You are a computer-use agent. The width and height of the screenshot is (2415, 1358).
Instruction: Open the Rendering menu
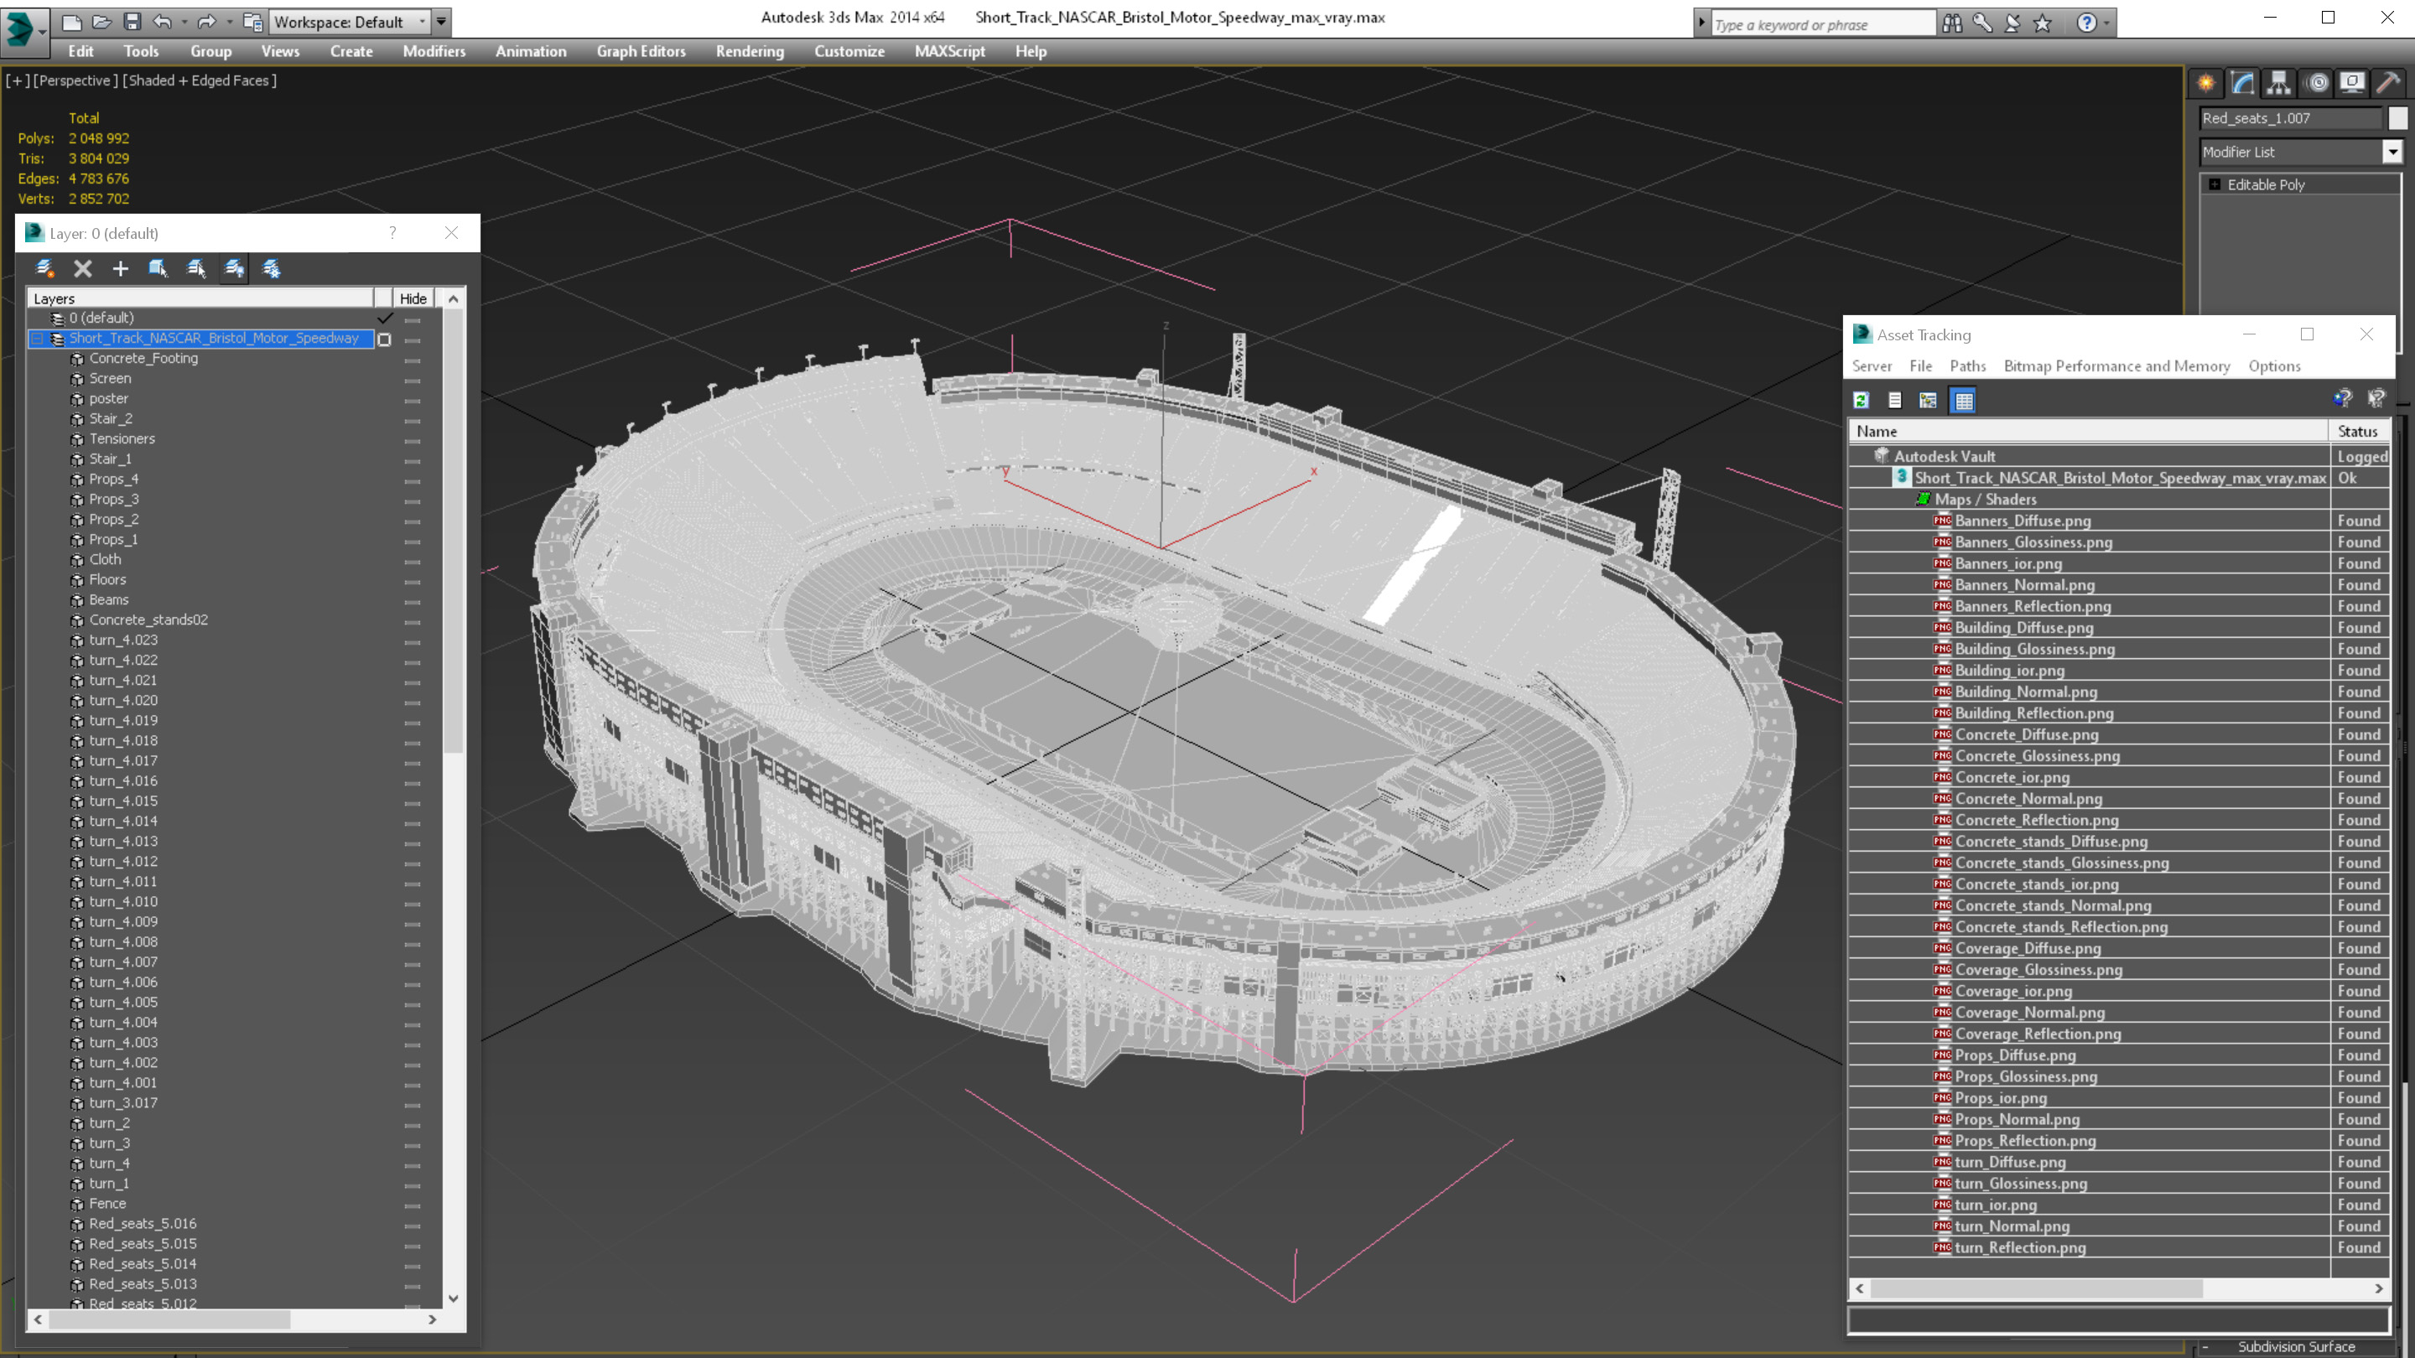tap(749, 51)
